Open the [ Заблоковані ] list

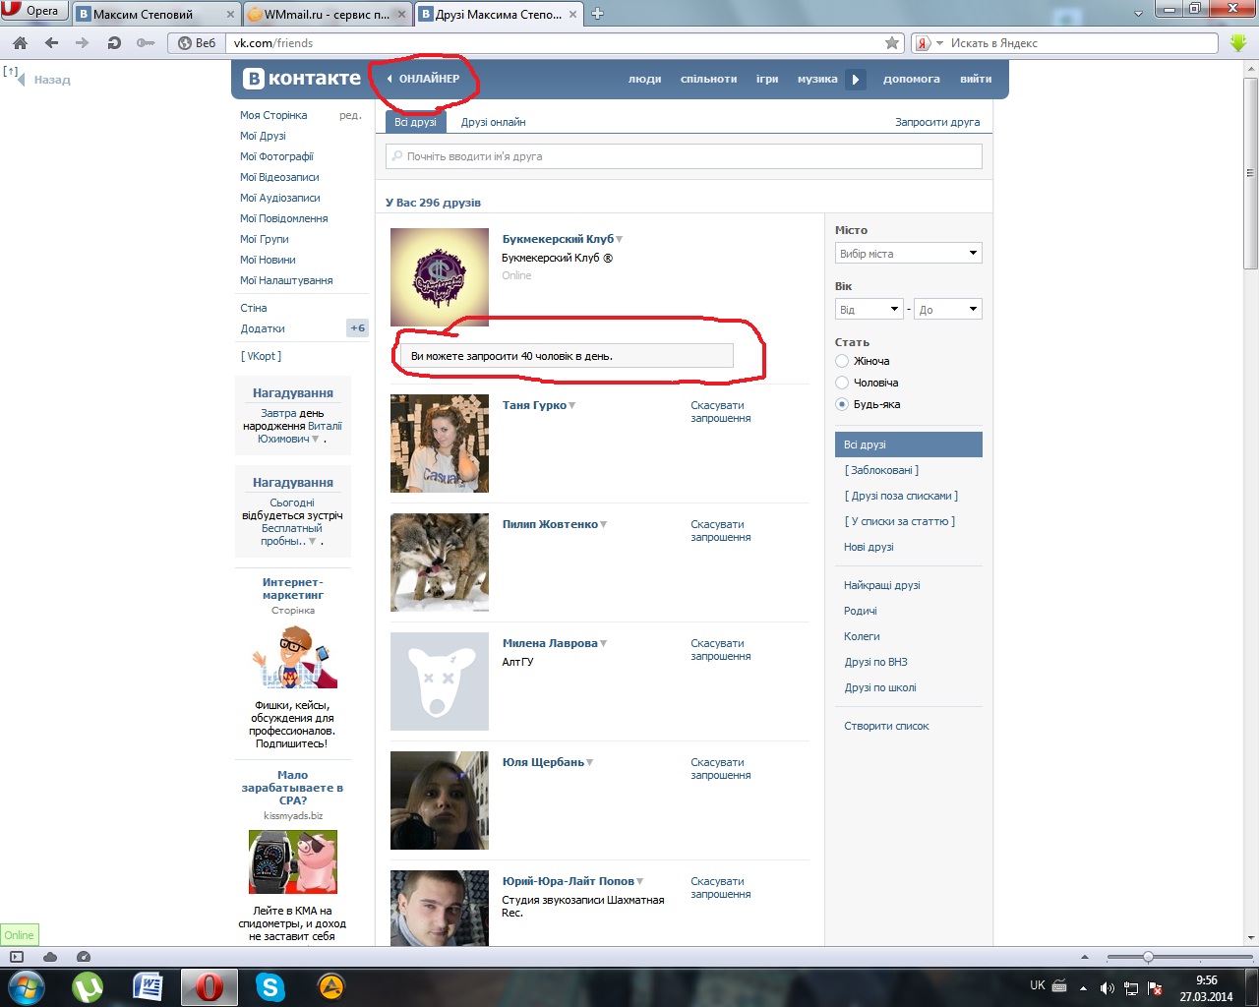(881, 470)
